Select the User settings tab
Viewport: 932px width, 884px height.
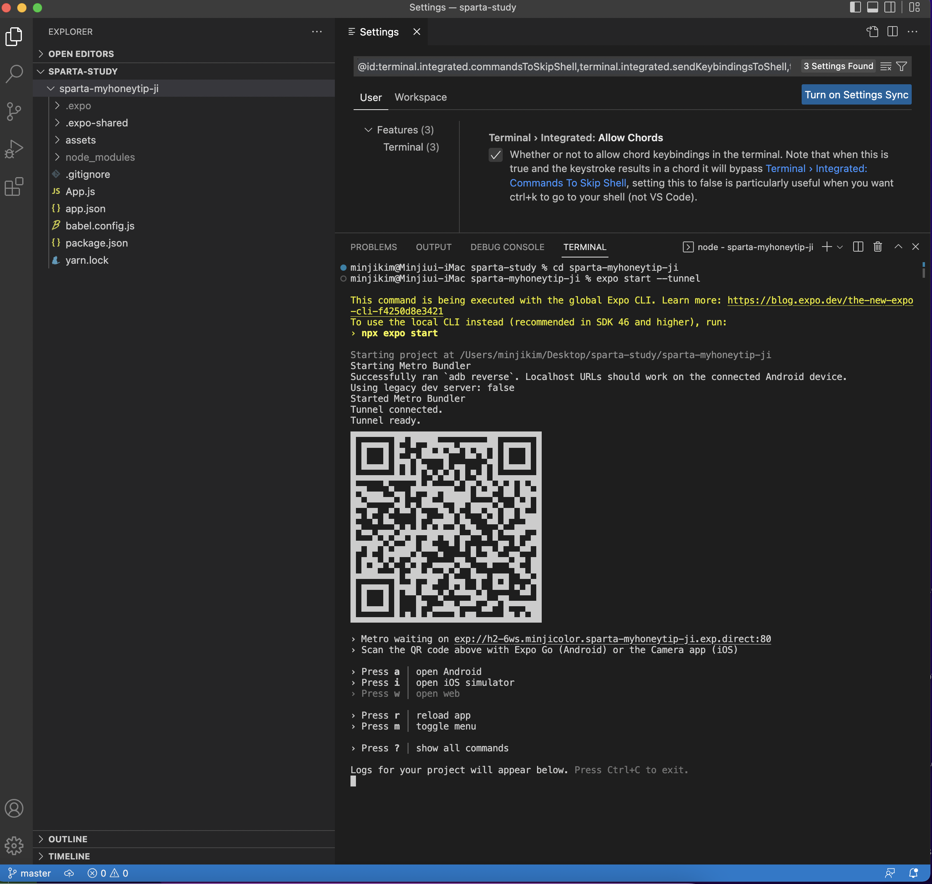pyautogui.click(x=370, y=98)
